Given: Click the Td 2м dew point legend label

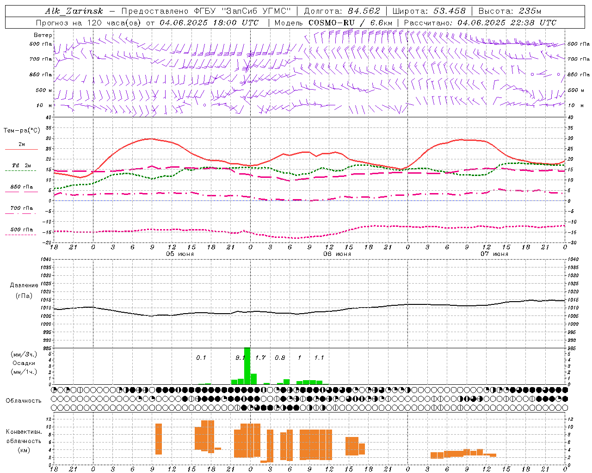Looking at the screenshot, I should (22, 165).
